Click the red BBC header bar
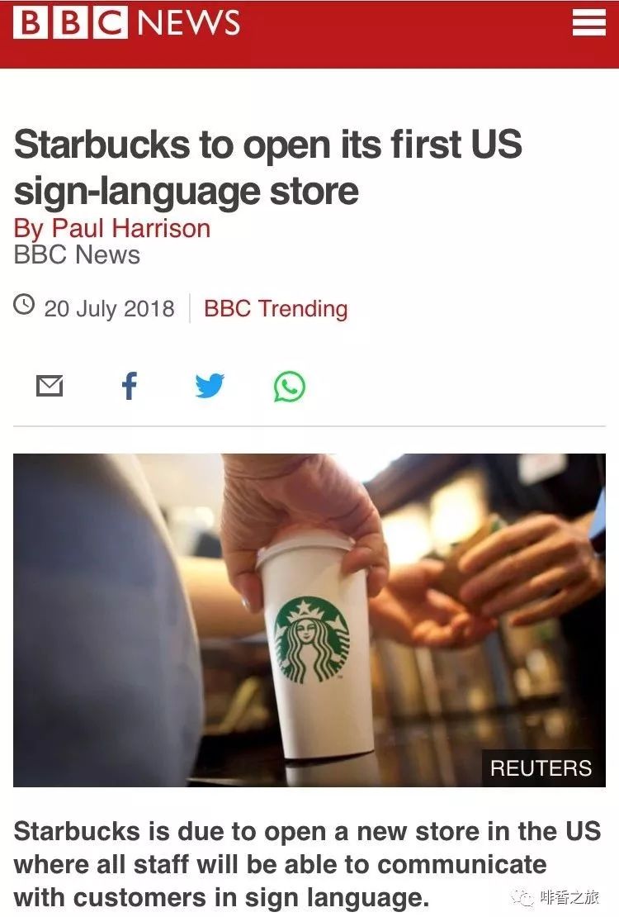 (309, 34)
